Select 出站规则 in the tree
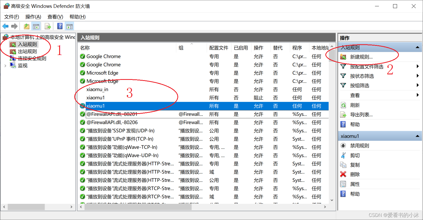 pyautogui.click(x=28, y=51)
